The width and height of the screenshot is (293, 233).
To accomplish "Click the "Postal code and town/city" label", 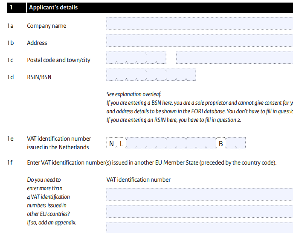I will coord(58,60).
